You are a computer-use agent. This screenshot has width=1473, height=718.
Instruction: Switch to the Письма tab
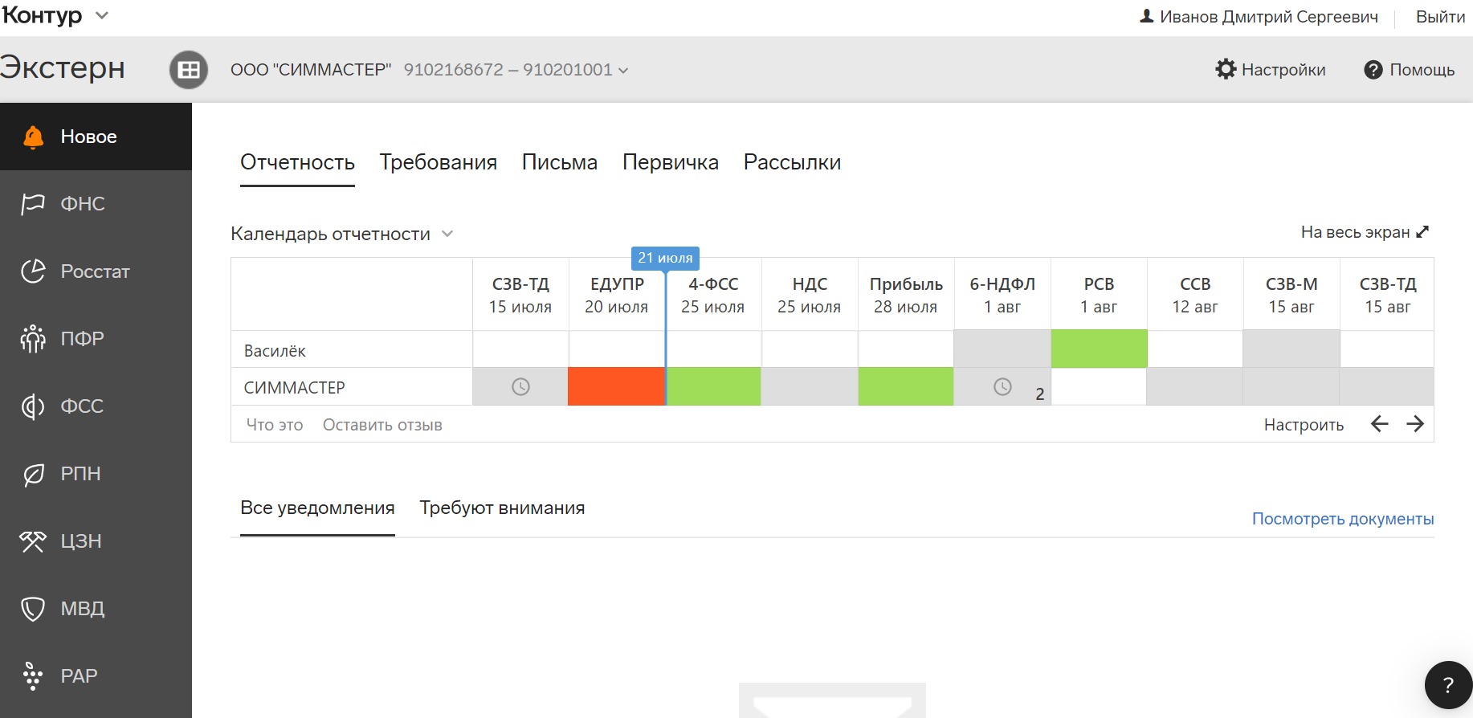click(560, 162)
